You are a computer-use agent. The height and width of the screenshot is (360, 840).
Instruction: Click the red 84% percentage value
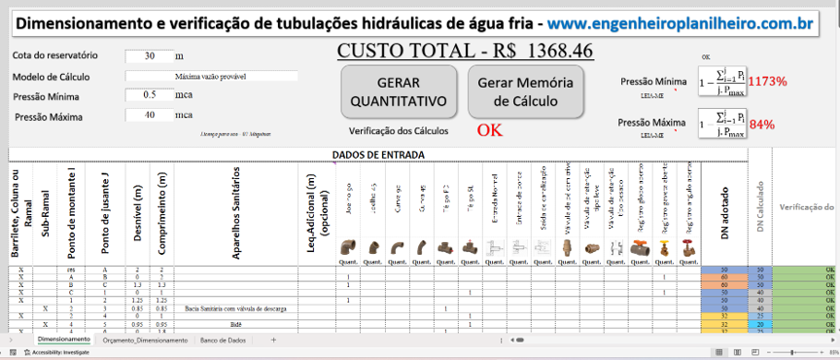762,125
